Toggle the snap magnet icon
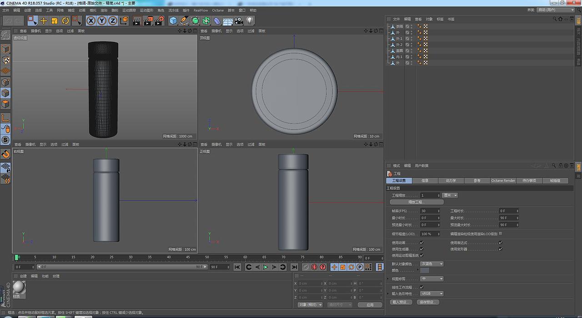The height and width of the screenshot is (318, 582). 5,154
